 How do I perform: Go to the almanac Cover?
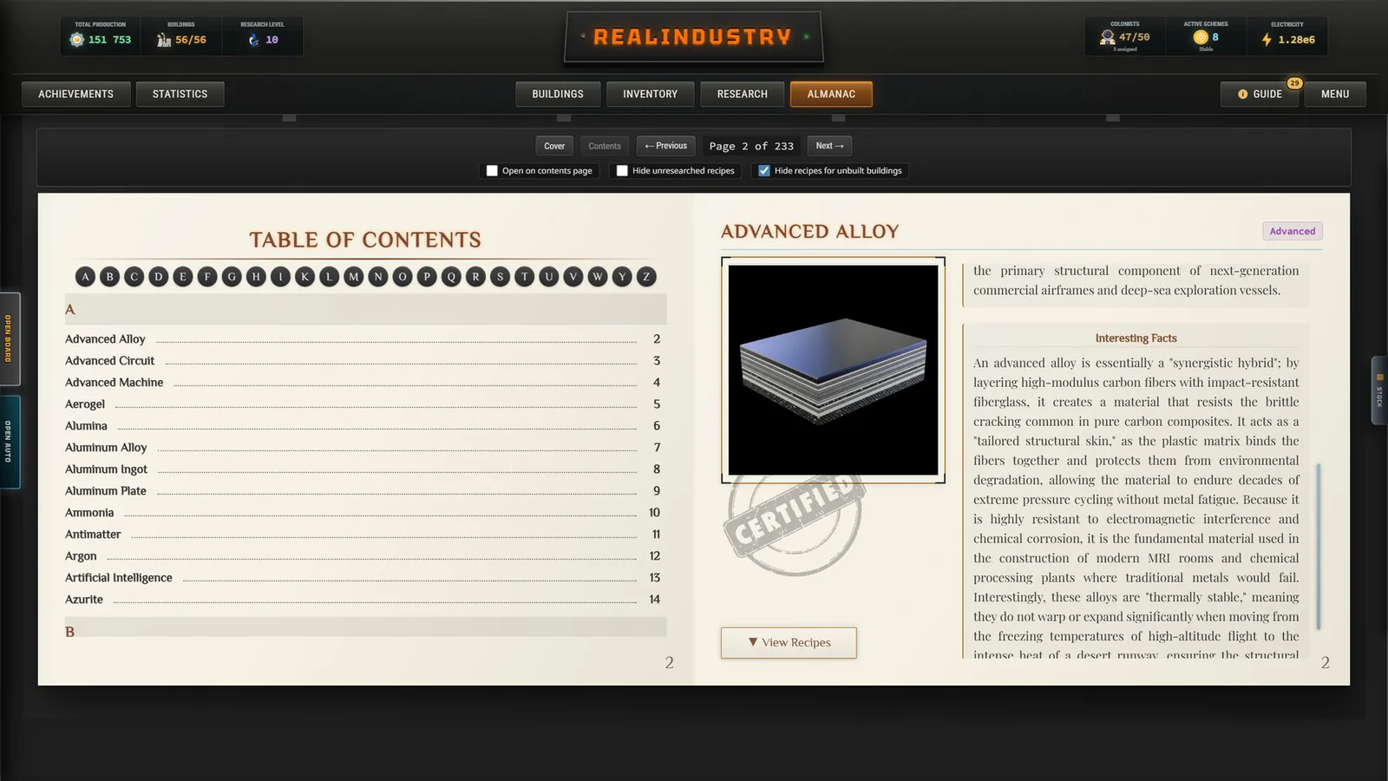coord(554,146)
